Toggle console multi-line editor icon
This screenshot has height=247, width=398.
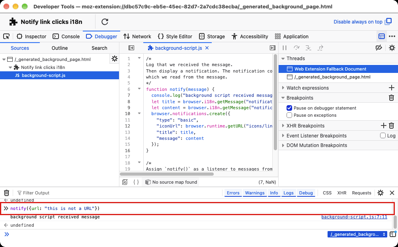(x=393, y=234)
